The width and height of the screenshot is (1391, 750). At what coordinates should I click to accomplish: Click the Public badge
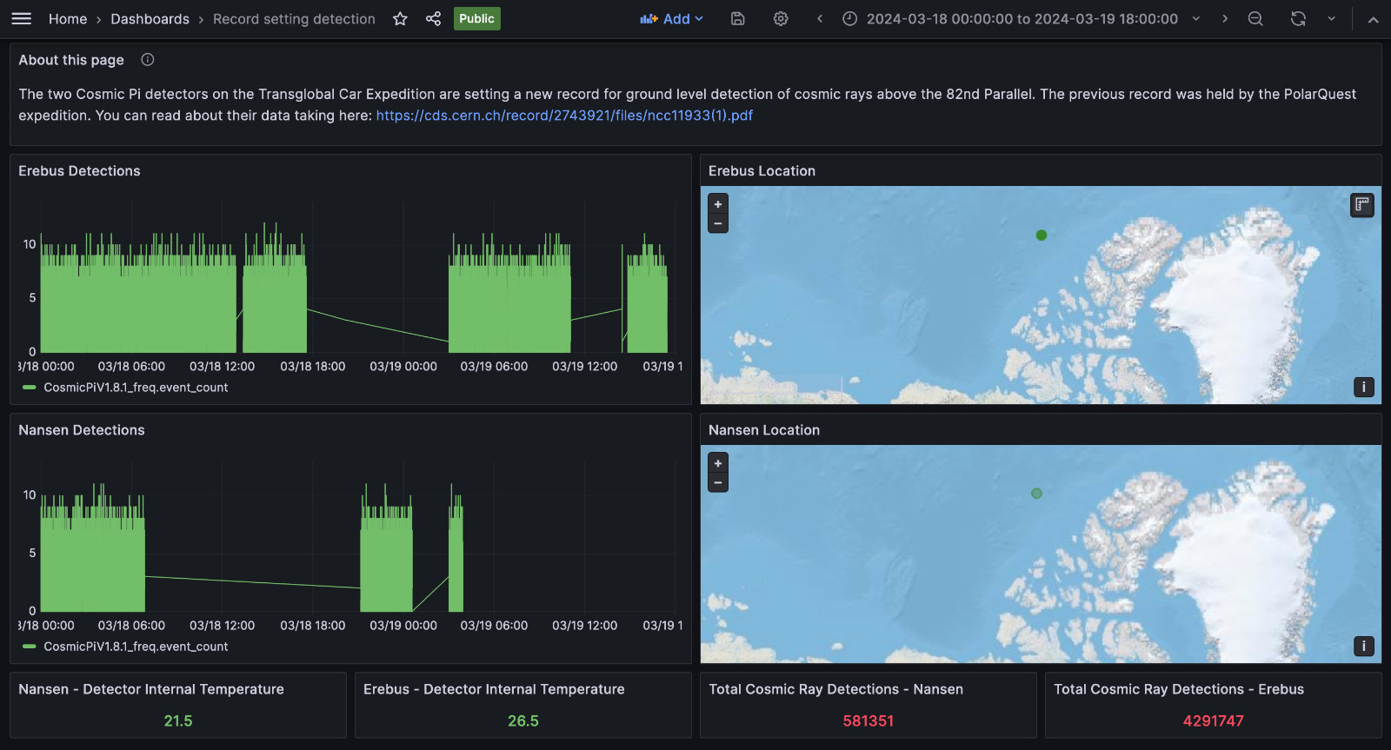pos(476,18)
